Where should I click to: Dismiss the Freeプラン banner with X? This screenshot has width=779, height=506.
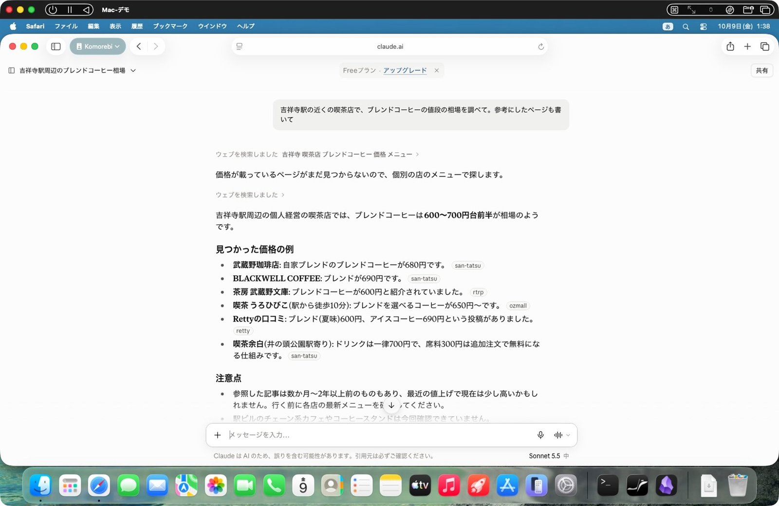click(x=437, y=71)
